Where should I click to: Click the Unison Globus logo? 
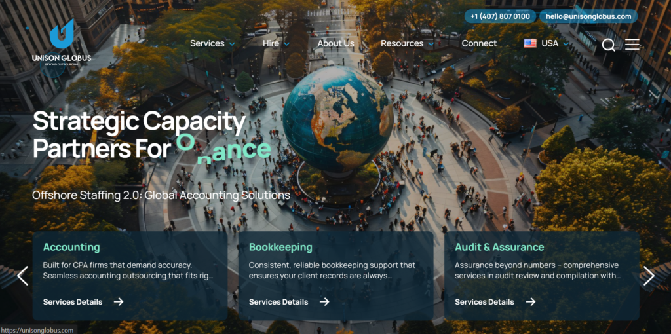tap(61, 43)
